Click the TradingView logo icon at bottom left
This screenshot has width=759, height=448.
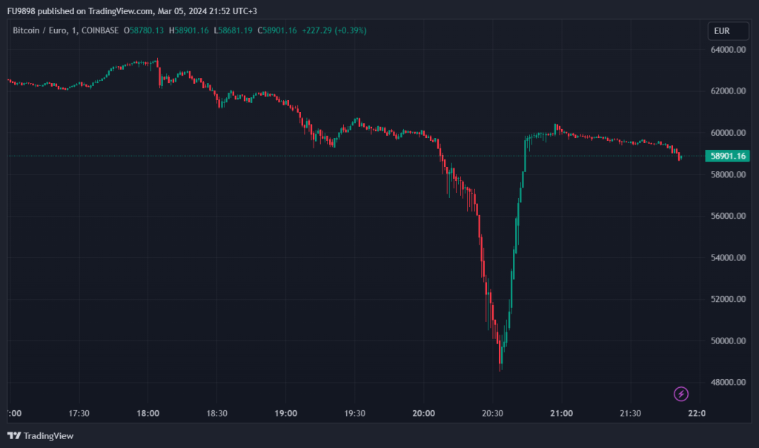click(13, 435)
